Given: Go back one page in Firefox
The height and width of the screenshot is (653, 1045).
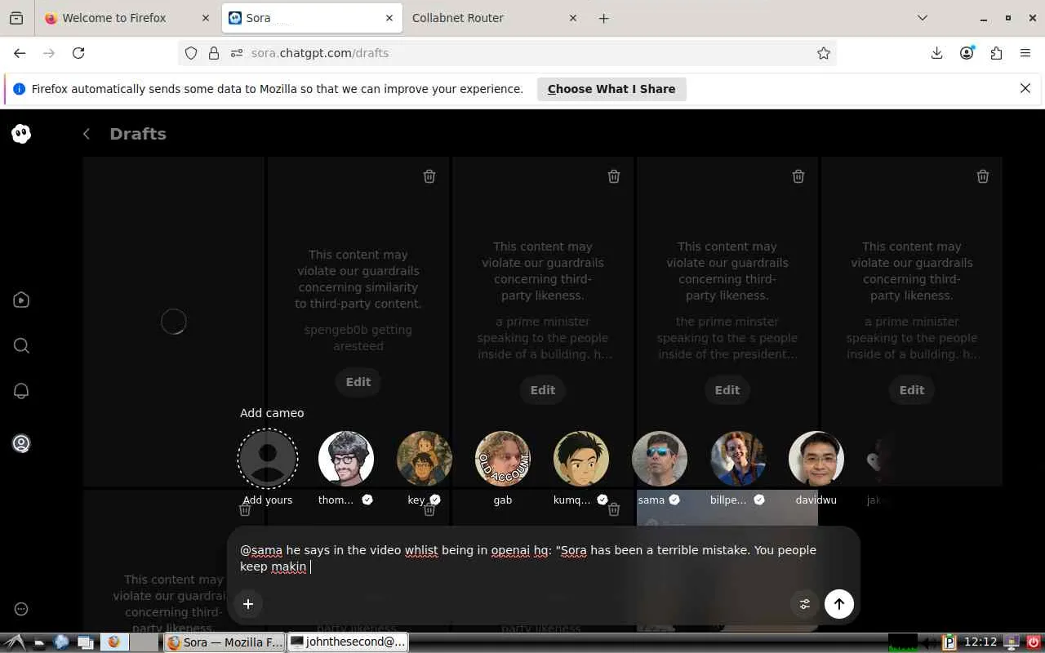Looking at the screenshot, I should (x=20, y=53).
